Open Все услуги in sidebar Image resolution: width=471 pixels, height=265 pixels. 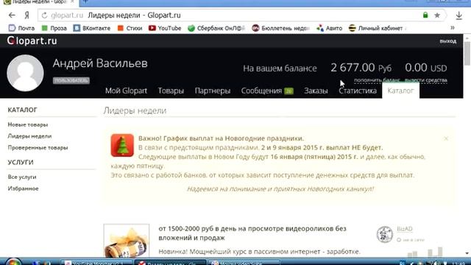pos(22,177)
